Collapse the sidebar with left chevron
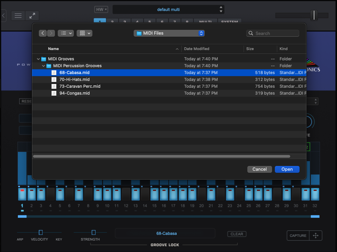This screenshot has height=252, width=337. coord(3,16)
